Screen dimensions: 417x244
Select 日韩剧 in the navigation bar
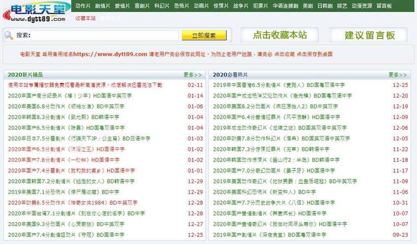pos(325,6)
